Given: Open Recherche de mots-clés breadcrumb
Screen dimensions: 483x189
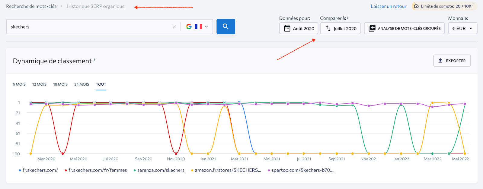Looking at the screenshot, I should point(31,6).
